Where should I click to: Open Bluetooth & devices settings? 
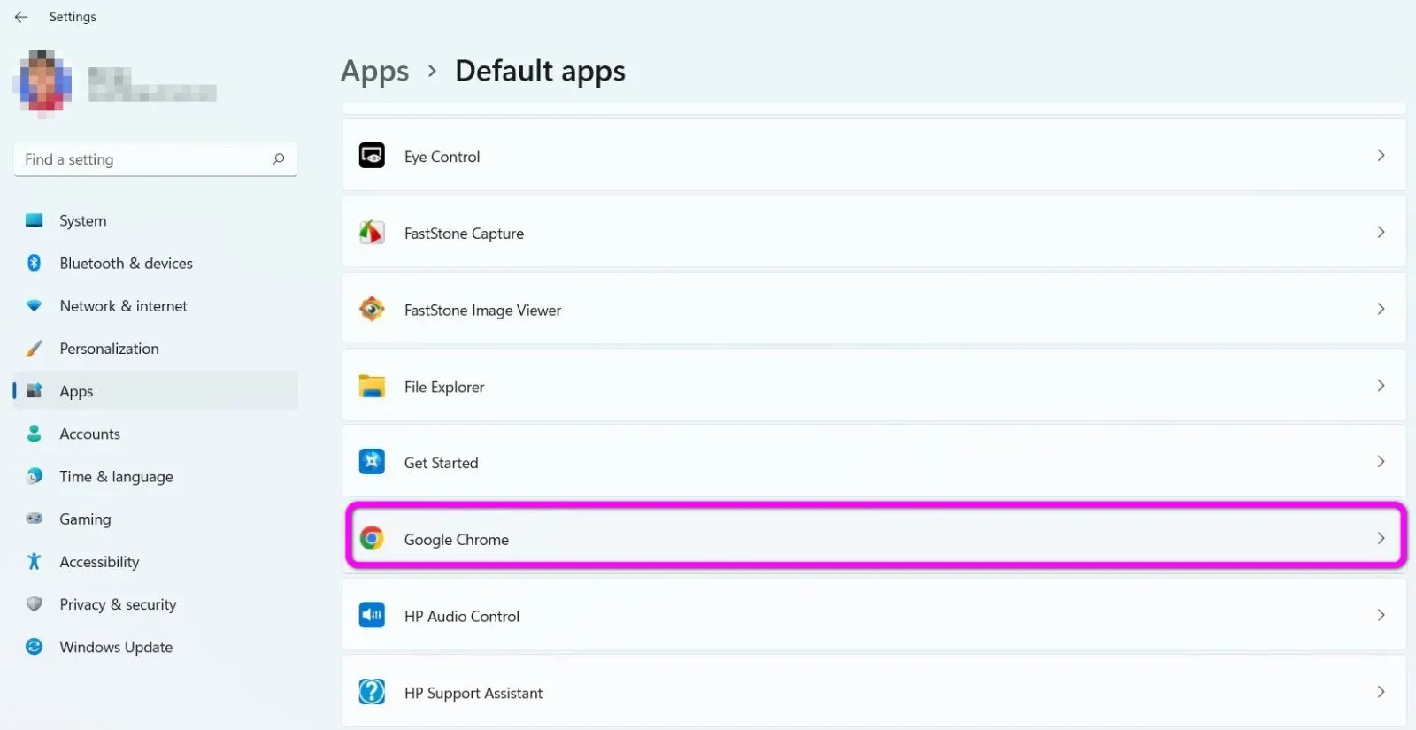(x=156, y=263)
